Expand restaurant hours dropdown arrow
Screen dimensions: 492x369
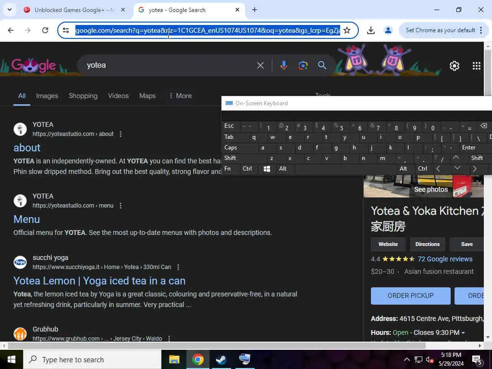[463, 332]
